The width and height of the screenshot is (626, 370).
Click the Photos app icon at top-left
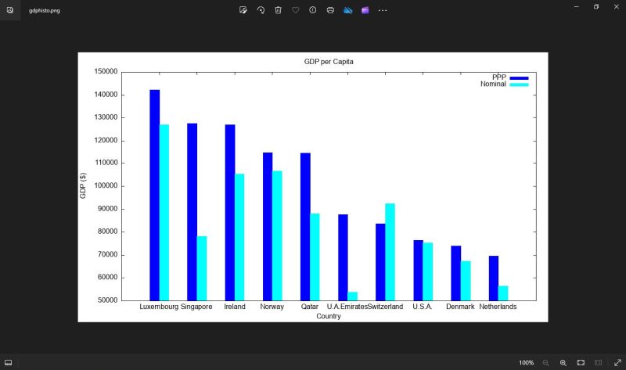click(10, 10)
